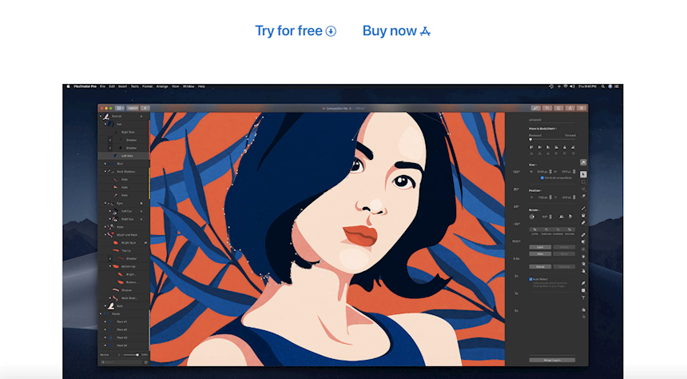Click the Intersect shapes icon
This screenshot has height=379, width=687.
tap(558, 229)
